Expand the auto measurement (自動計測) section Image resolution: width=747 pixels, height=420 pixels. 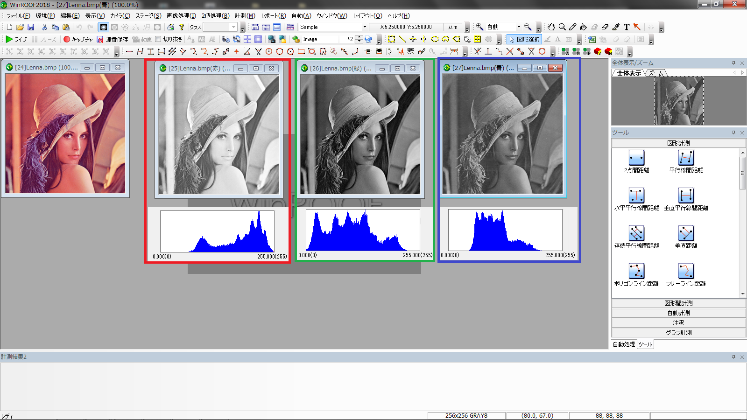pos(678,313)
